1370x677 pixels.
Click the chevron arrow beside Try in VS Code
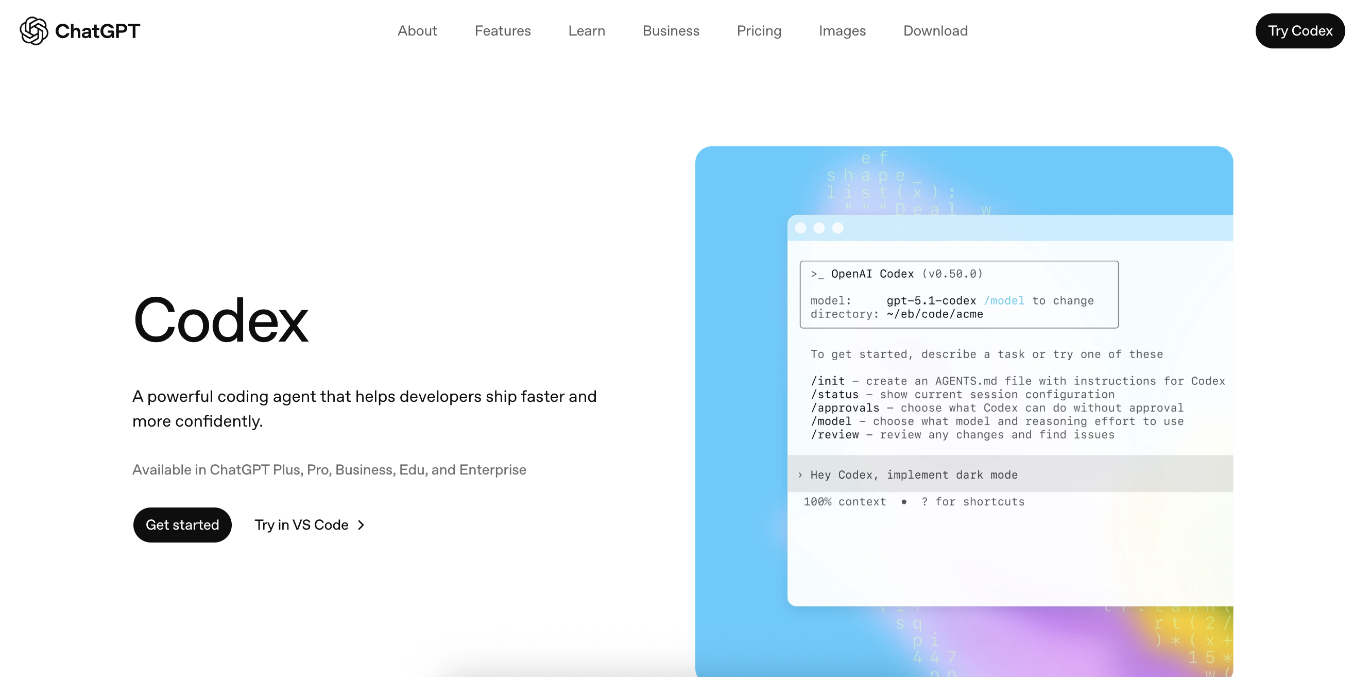361,525
